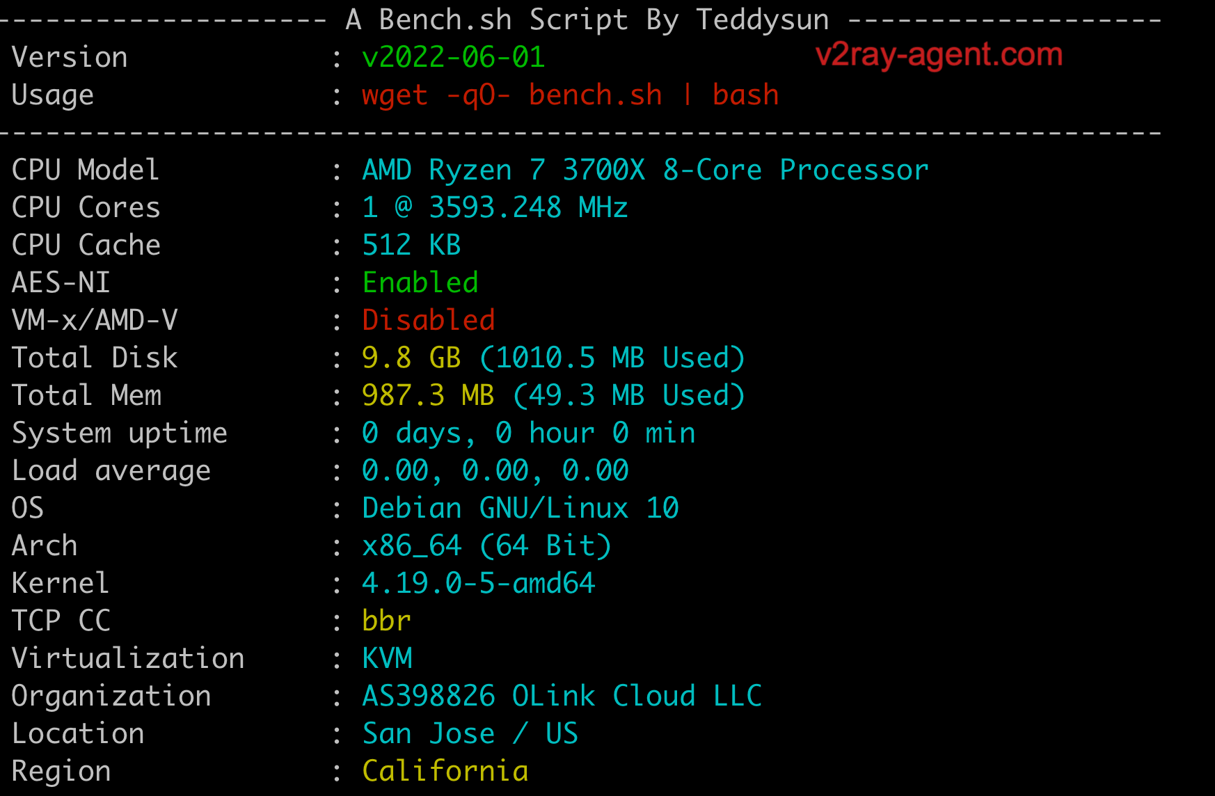The image size is (1215, 796).
Task: Click the 'Total Mem' label
Action: (x=86, y=395)
